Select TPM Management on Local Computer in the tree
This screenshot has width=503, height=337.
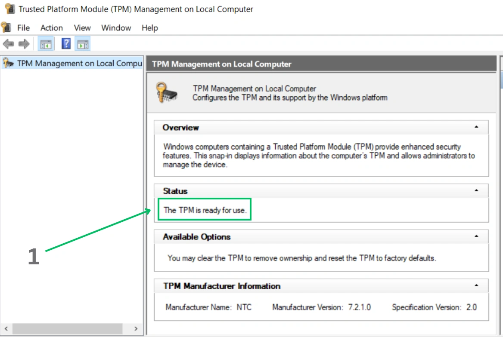73,63
